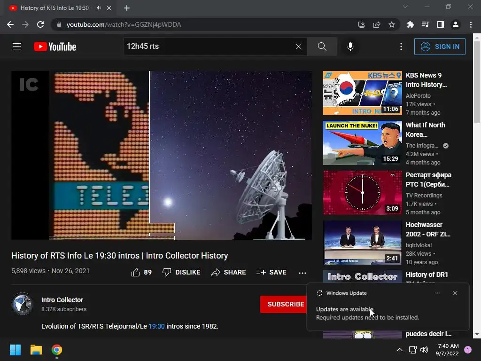Click the Chrome taskbar icon

[57, 350]
